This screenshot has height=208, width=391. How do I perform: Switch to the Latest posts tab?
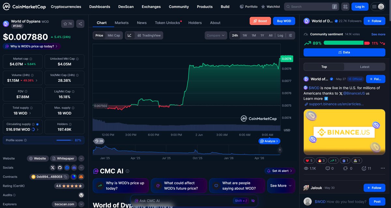click(365, 67)
